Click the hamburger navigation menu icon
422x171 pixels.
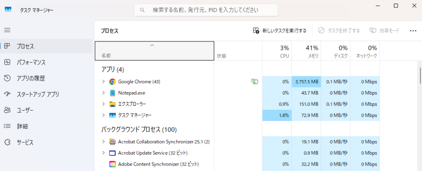click(x=7, y=30)
